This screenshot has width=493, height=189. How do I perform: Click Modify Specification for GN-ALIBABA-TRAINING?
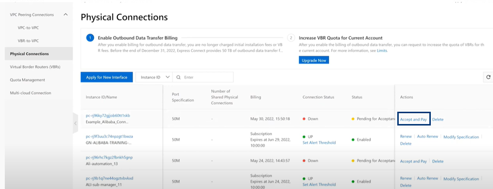pyautogui.click(x=461, y=137)
